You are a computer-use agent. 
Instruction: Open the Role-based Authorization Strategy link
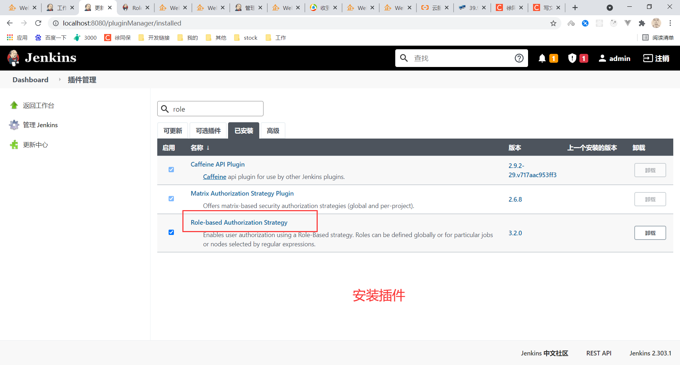click(239, 223)
